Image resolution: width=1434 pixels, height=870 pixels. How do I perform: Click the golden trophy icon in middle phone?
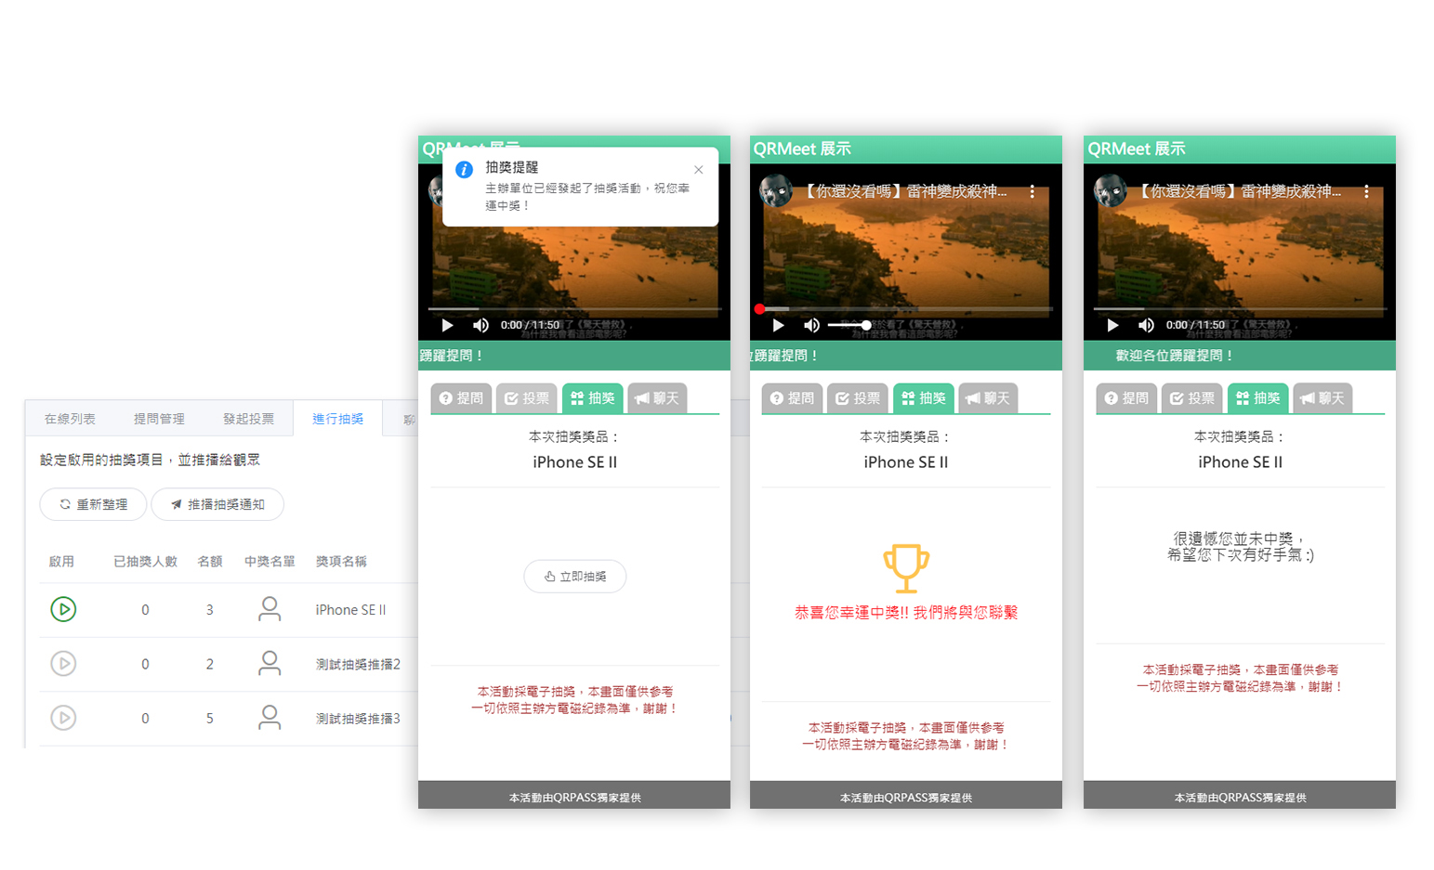[x=906, y=567]
